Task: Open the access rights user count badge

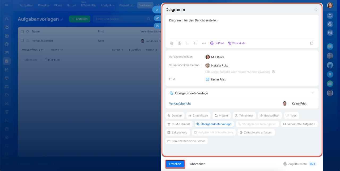Action: click(x=313, y=164)
